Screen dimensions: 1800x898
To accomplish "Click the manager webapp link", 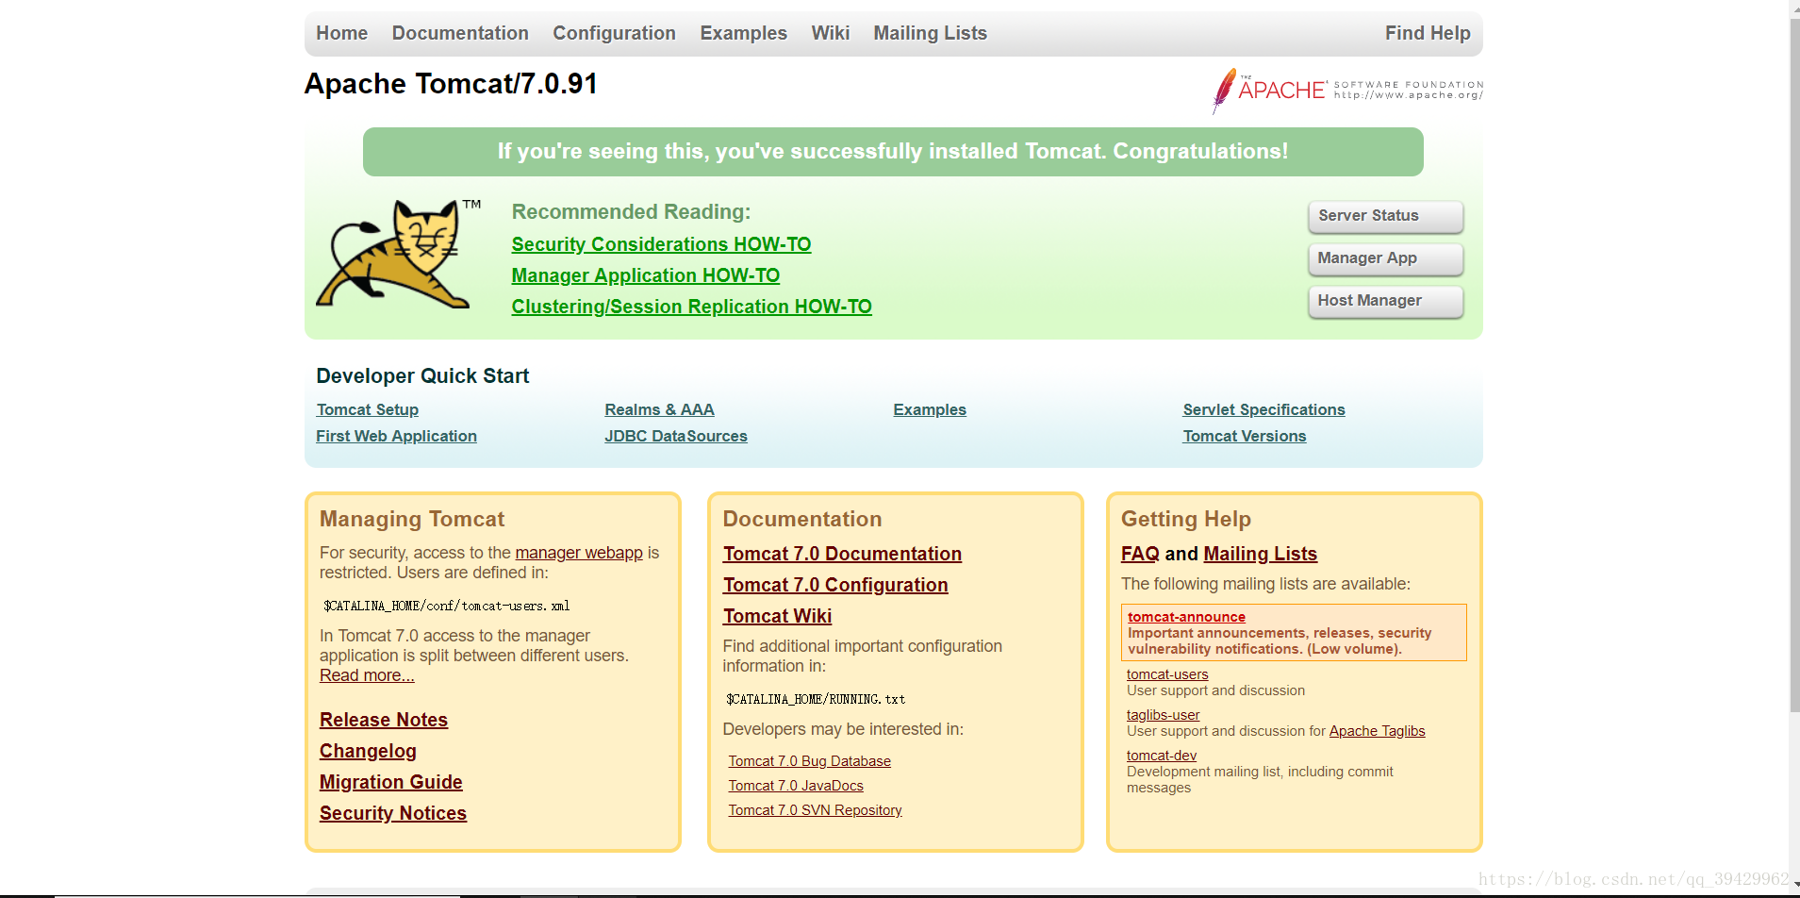I will tap(578, 553).
